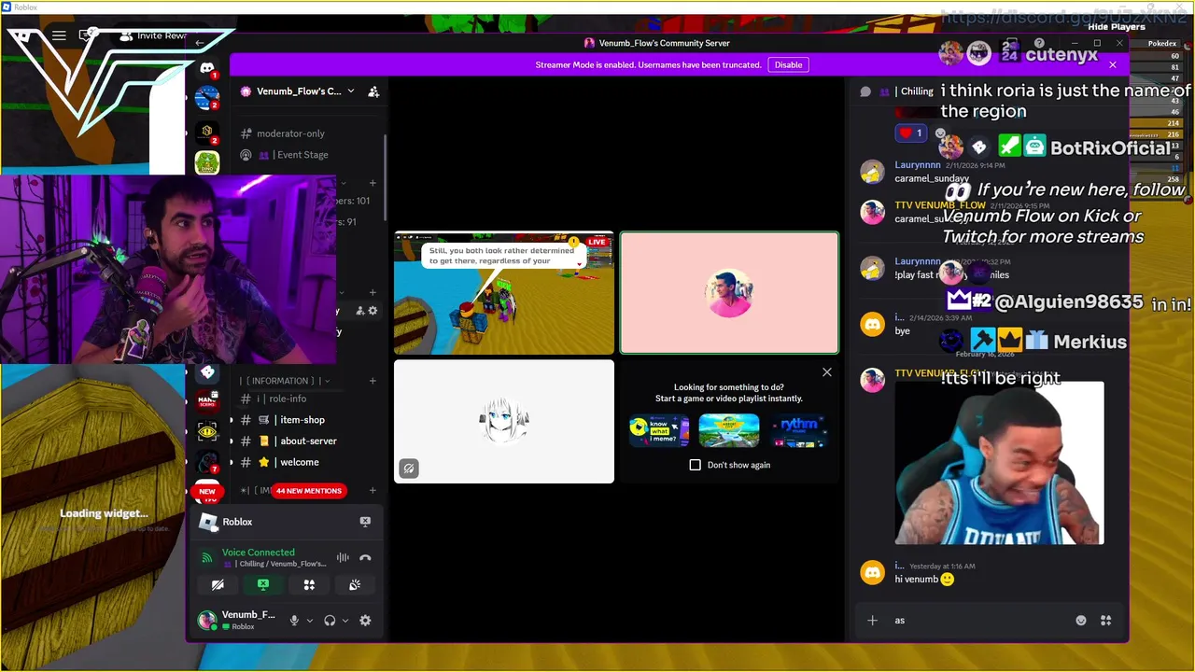Screen dimensions: 1195x672
Task: Close the 'Looking for something to do?' prompt
Action: click(826, 372)
